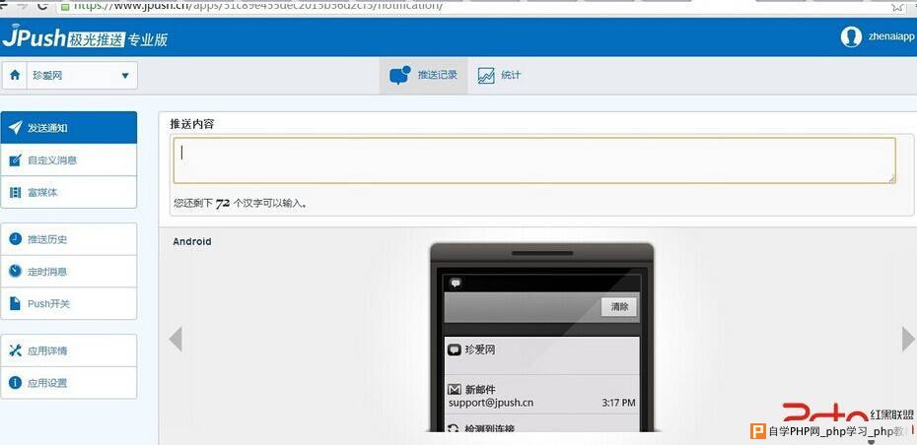
Task: Click the 推送内容 heading
Action: 192,124
